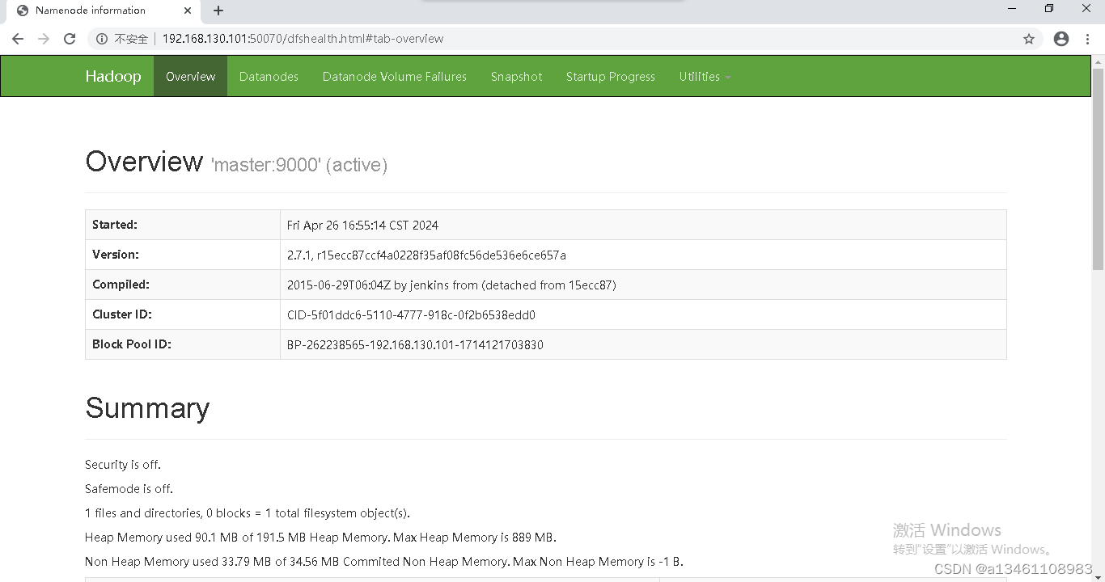Screen dimensions: 1105x582
Task: Click the Summary heading
Action: click(147, 408)
